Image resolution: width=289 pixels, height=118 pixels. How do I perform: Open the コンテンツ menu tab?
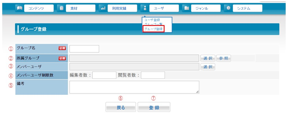click(x=39, y=8)
